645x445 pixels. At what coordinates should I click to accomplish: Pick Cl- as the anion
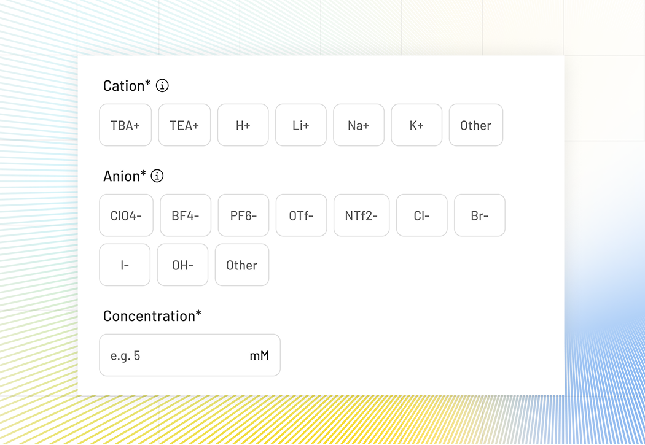pos(422,215)
